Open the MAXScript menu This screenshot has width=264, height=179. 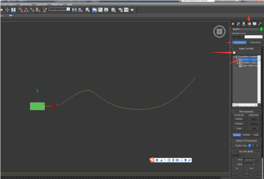coord(57,4)
